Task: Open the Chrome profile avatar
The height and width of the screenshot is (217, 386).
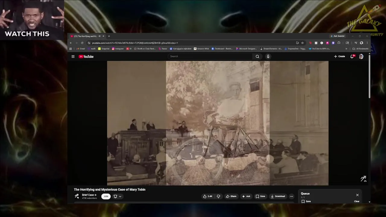Action: (x=362, y=43)
